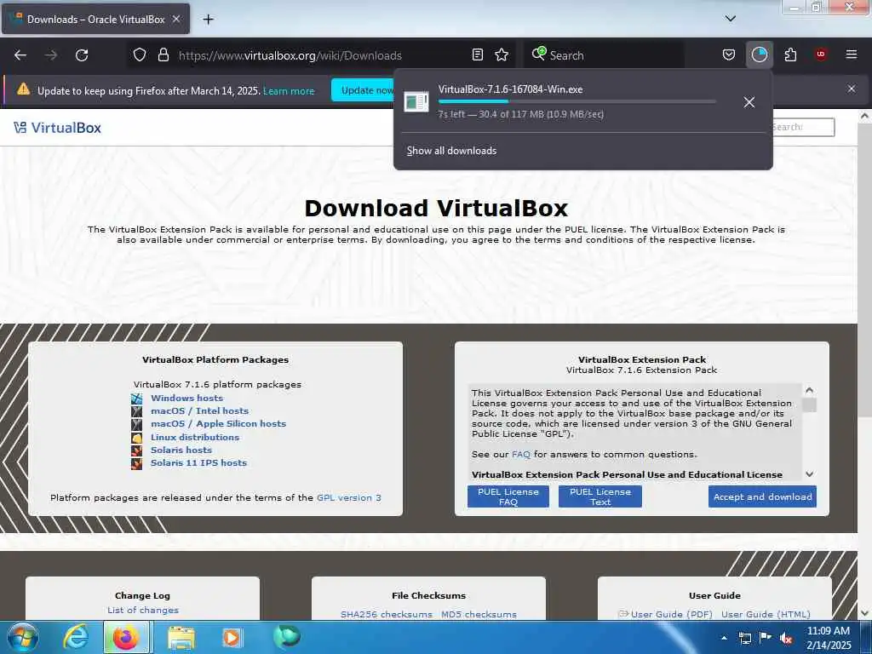
Task: Dismiss the Firefox update notification bar
Action: [851, 89]
